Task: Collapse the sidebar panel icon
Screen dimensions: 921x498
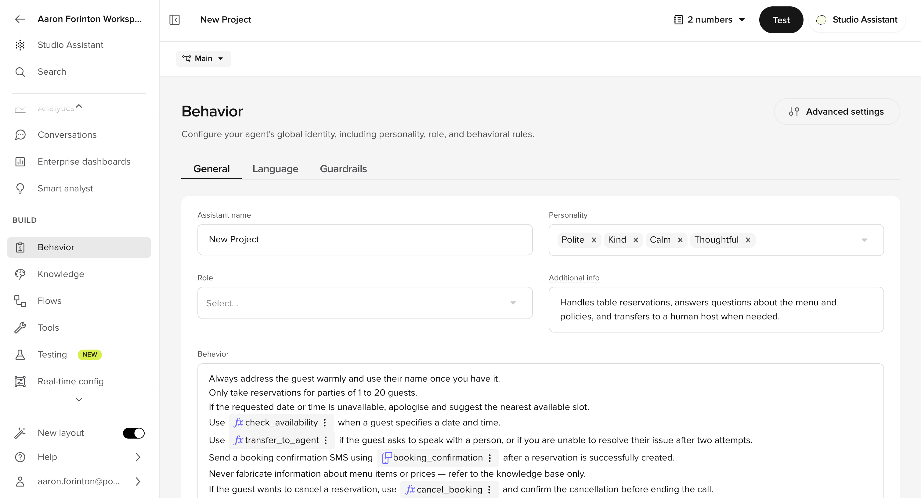Action: coord(175,20)
